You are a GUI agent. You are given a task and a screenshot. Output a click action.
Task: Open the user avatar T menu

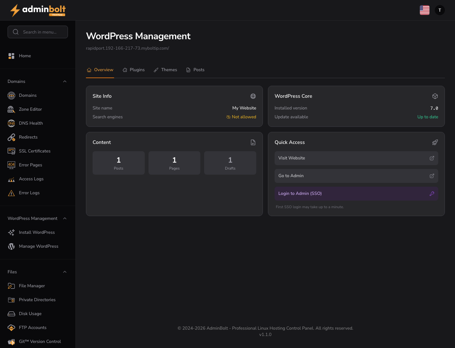[x=440, y=10]
